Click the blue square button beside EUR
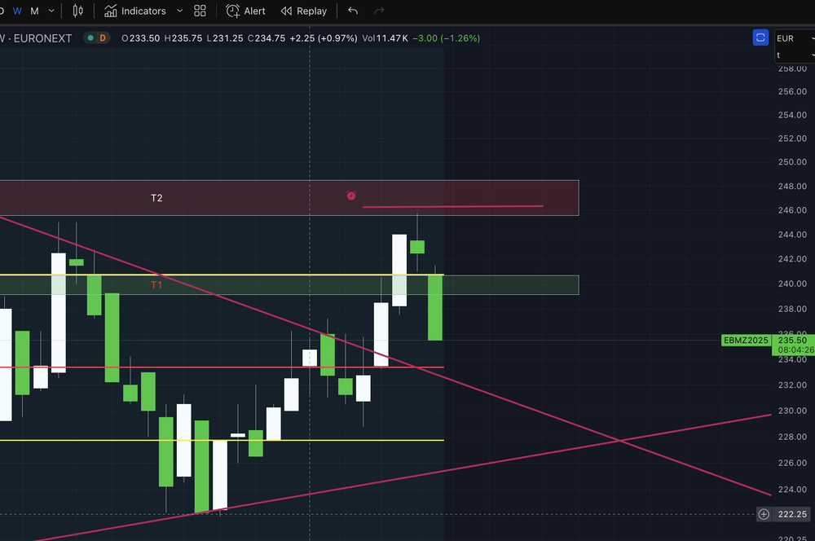Image resolution: width=815 pixels, height=541 pixels. pyautogui.click(x=760, y=37)
